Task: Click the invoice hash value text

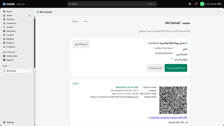Action: (x=114, y=97)
